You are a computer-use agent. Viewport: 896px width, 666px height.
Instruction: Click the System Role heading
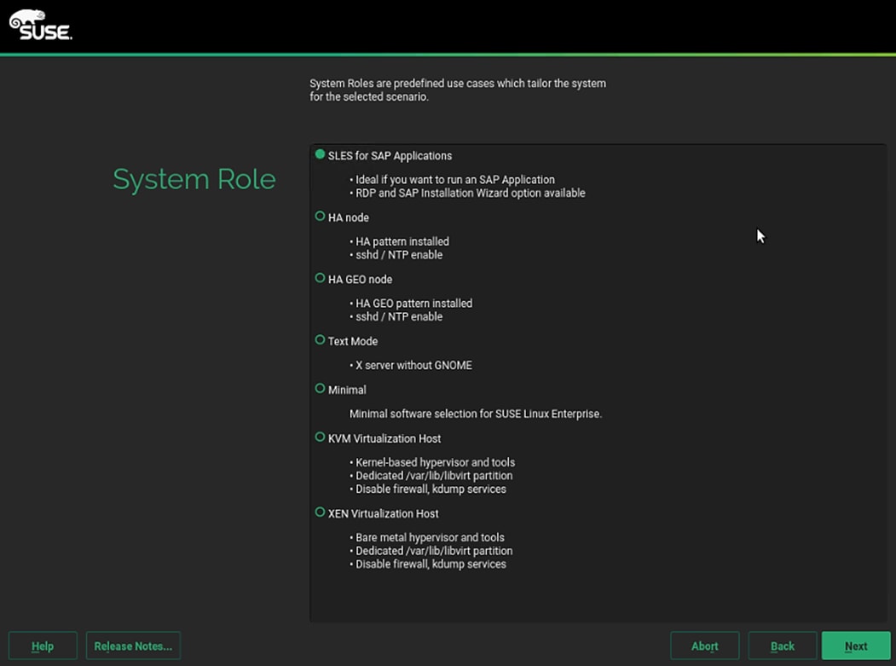click(x=194, y=179)
